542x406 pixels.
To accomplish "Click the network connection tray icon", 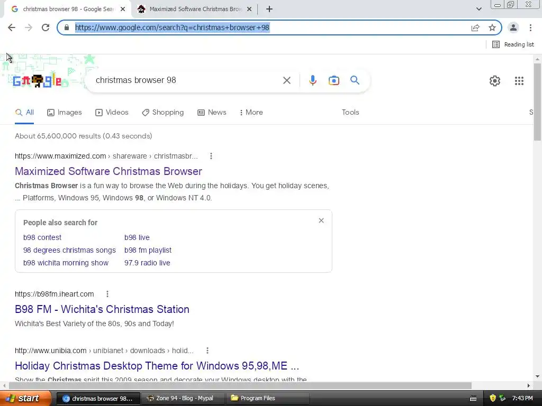I will [x=502, y=399].
